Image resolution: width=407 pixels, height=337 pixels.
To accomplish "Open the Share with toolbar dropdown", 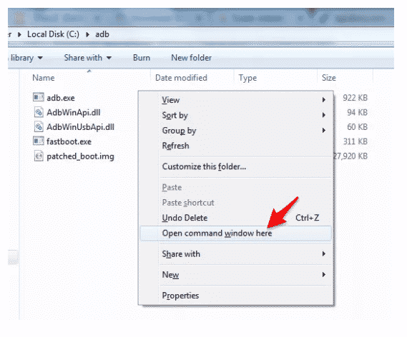I will tap(88, 58).
